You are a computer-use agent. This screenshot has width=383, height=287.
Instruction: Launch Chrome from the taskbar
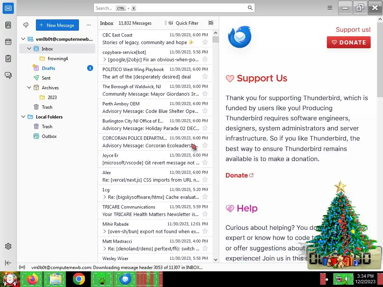[79, 279]
